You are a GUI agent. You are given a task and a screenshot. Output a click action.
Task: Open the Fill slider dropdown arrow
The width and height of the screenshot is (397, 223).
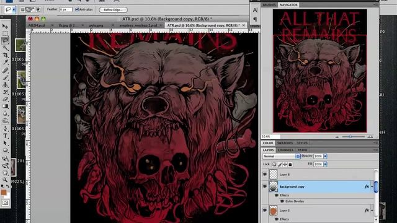point(325,164)
